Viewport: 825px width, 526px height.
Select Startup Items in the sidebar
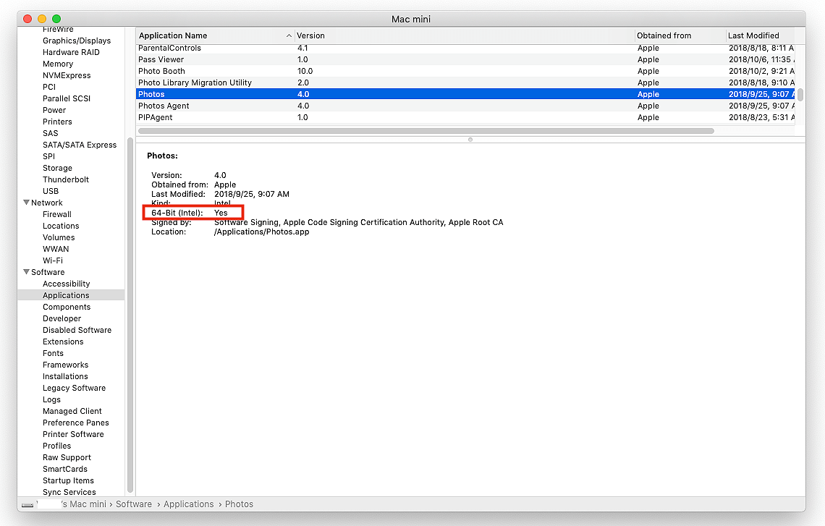(x=68, y=480)
